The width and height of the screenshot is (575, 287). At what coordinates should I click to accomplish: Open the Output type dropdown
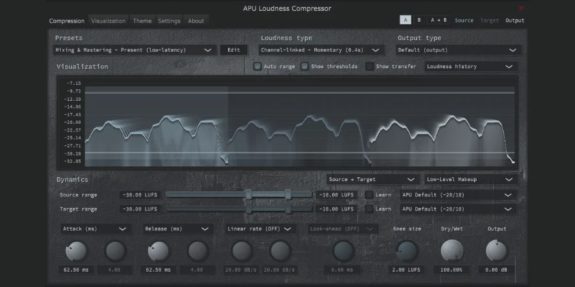(x=458, y=50)
